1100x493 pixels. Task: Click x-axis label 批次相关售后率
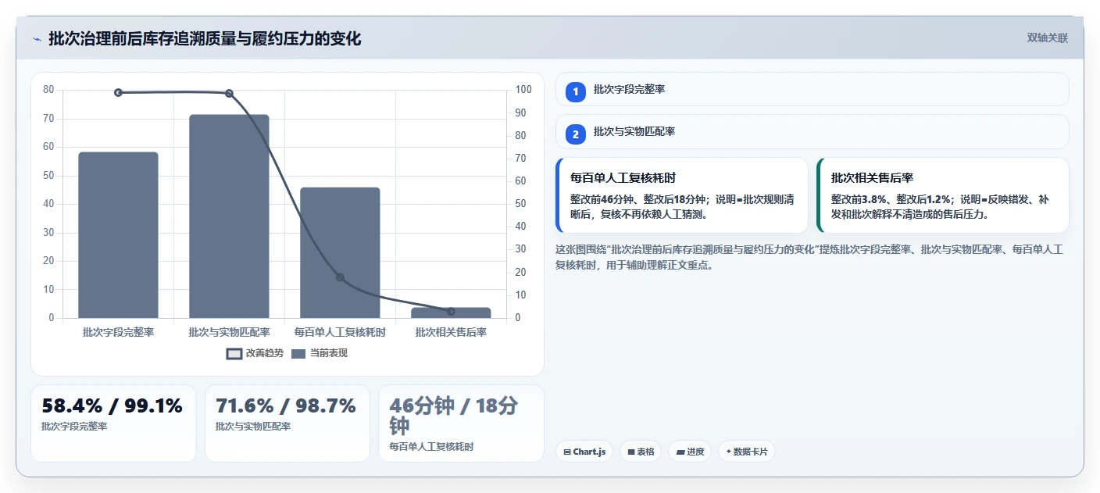pyautogui.click(x=451, y=332)
